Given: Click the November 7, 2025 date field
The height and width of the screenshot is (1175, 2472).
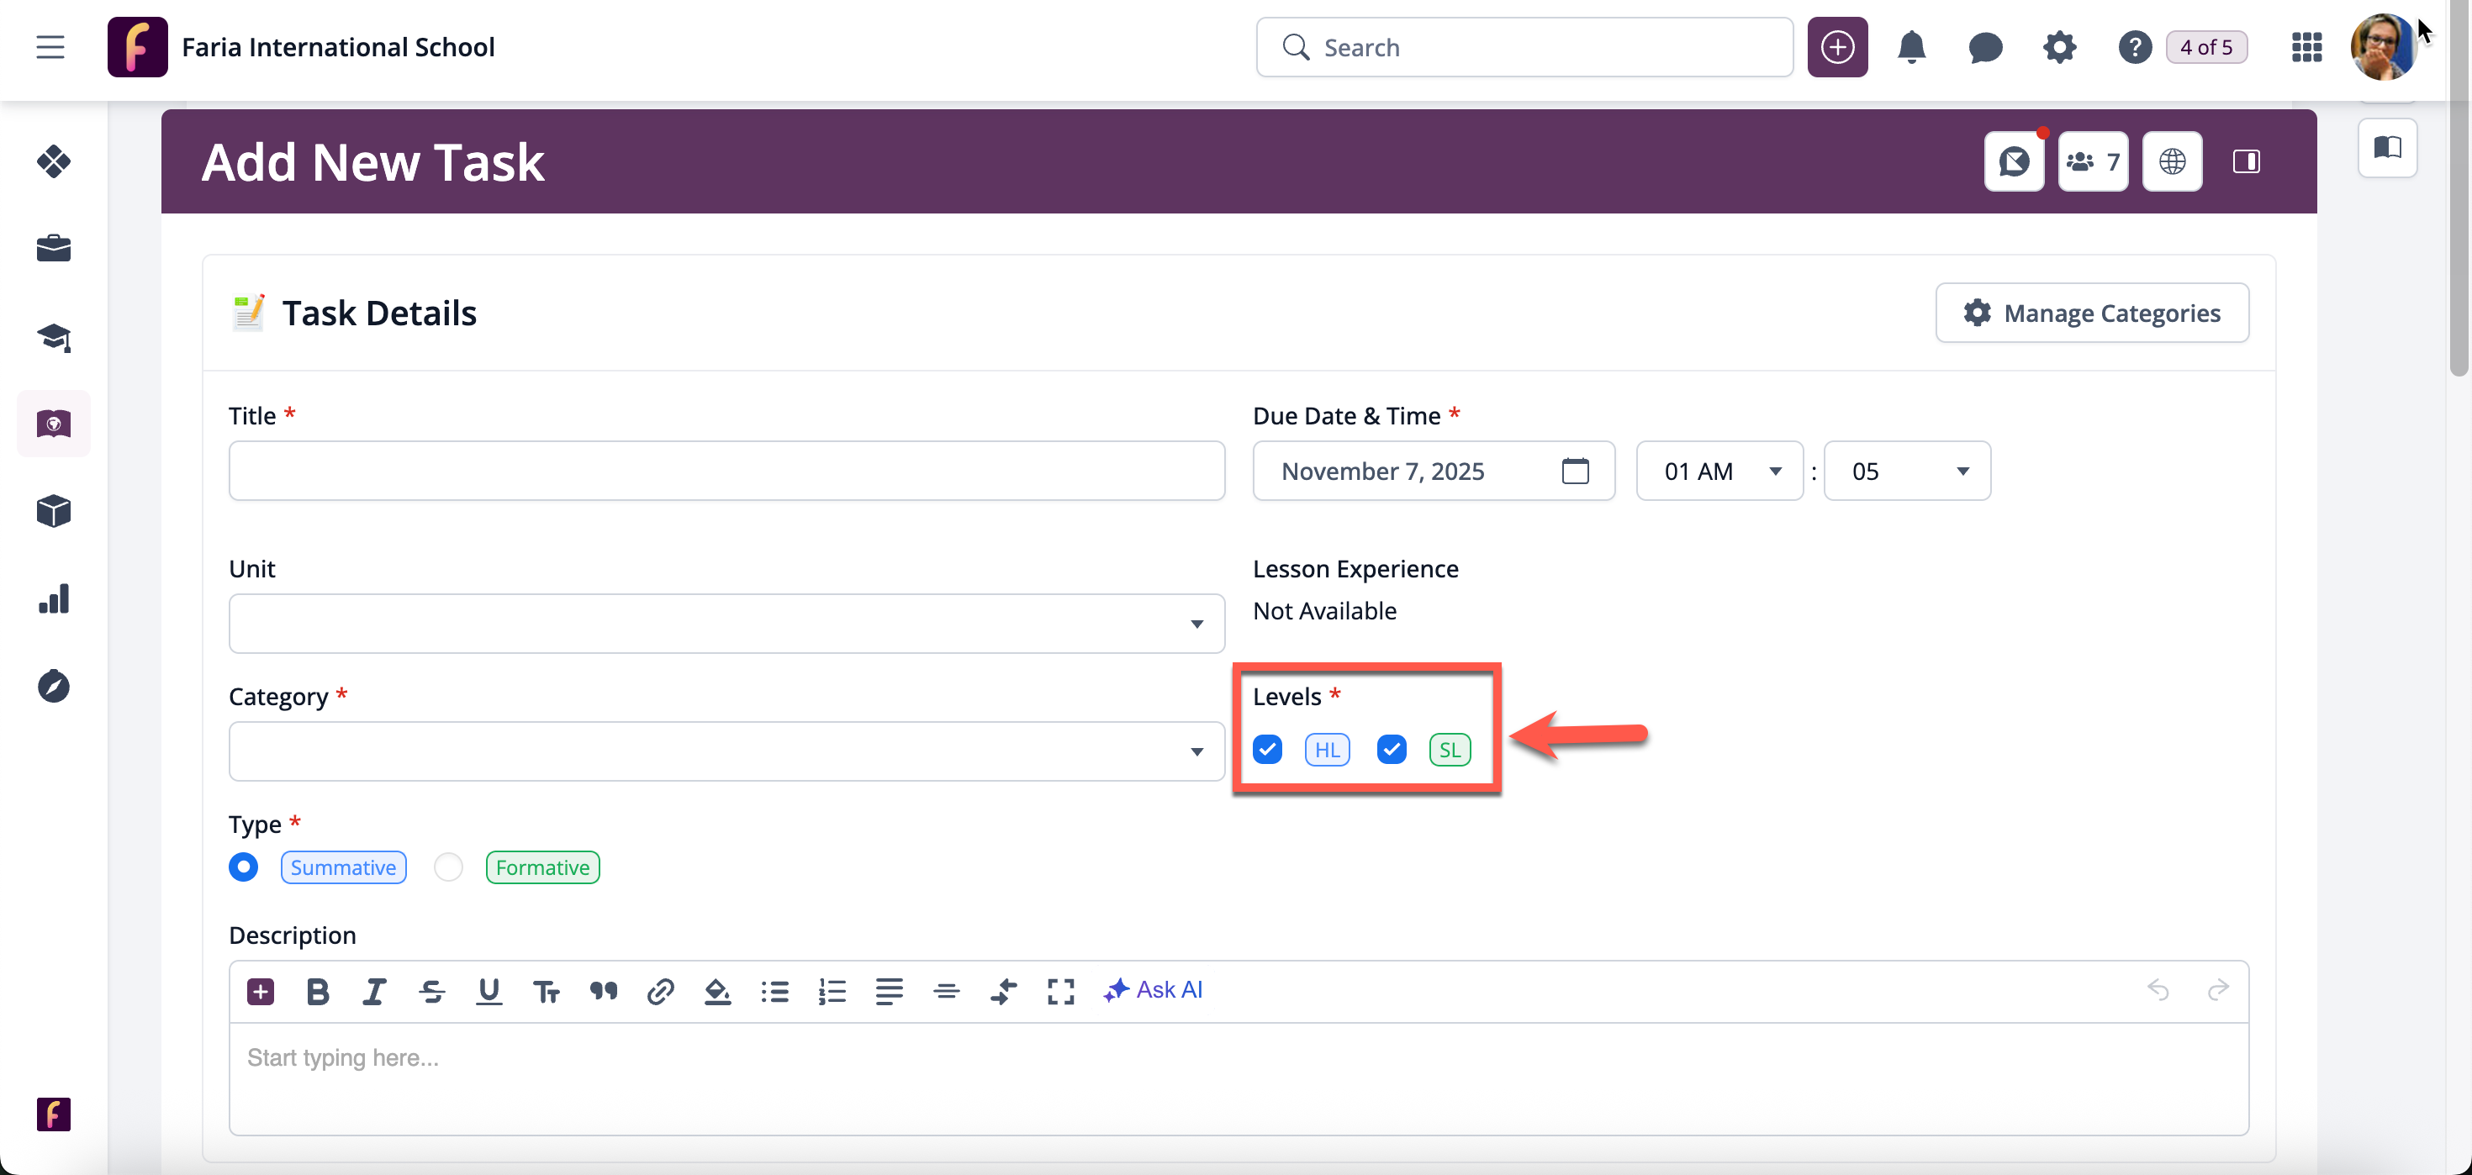Looking at the screenshot, I should click(x=1434, y=471).
